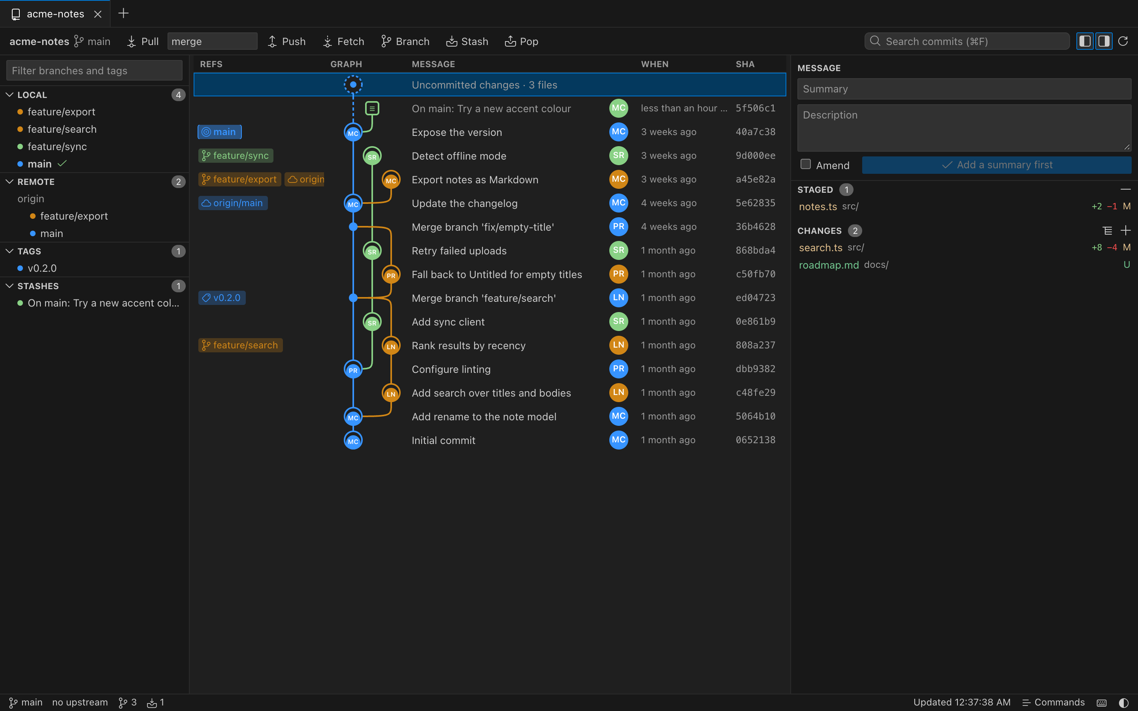Select the feature/export local branch
Image resolution: width=1138 pixels, height=711 pixels.
(94, 112)
